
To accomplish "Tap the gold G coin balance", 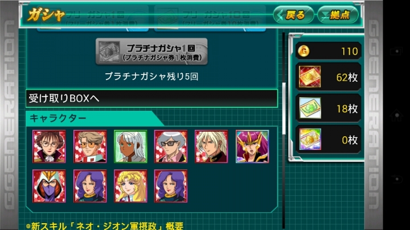I will tap(329, 51).
